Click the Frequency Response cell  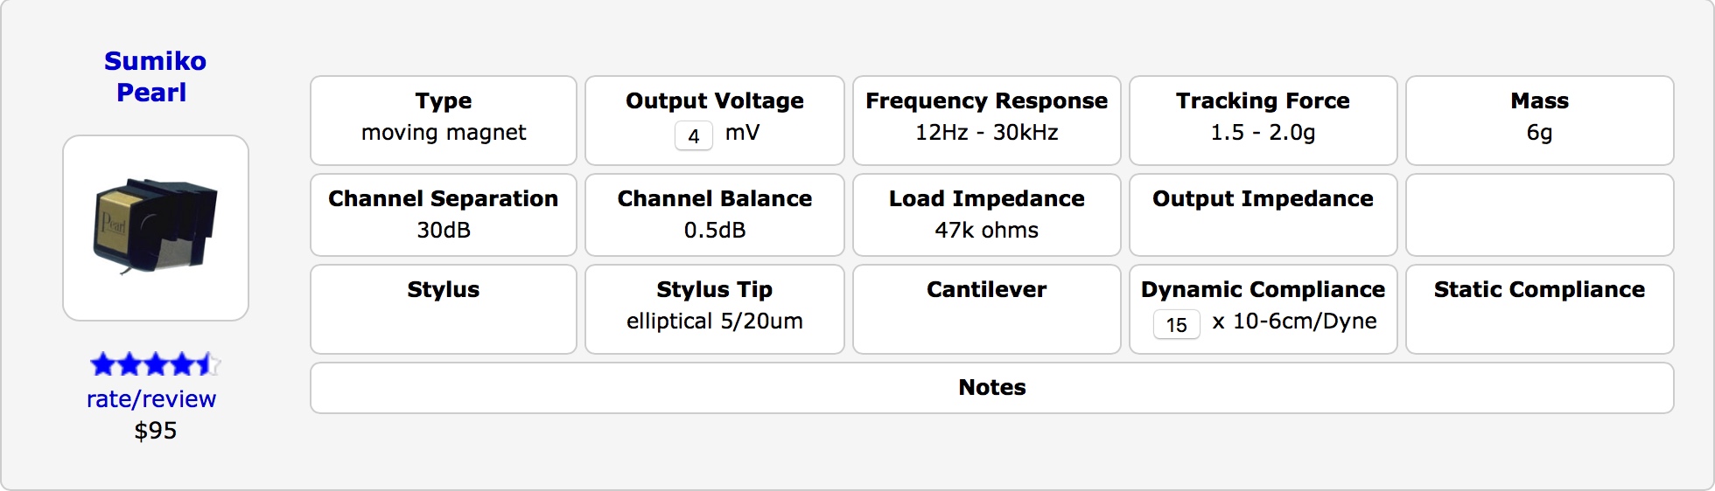[x=986, y=121]
